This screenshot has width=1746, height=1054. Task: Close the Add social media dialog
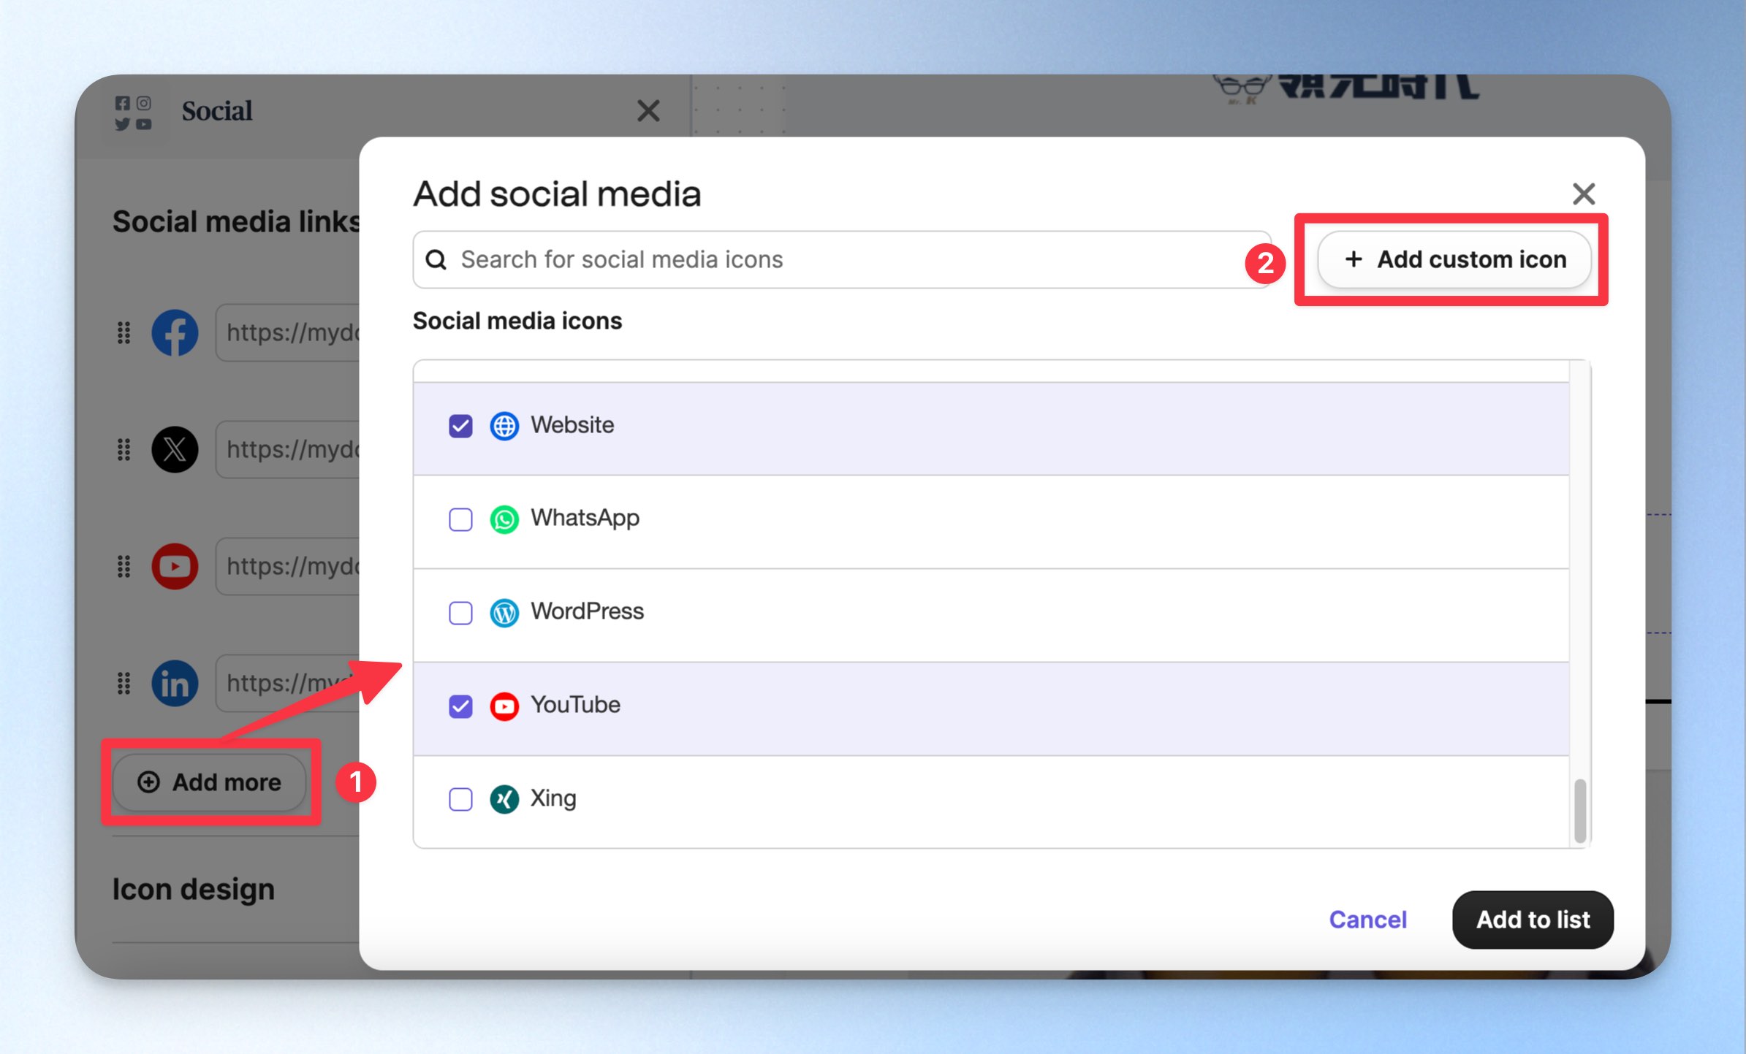1584,194
